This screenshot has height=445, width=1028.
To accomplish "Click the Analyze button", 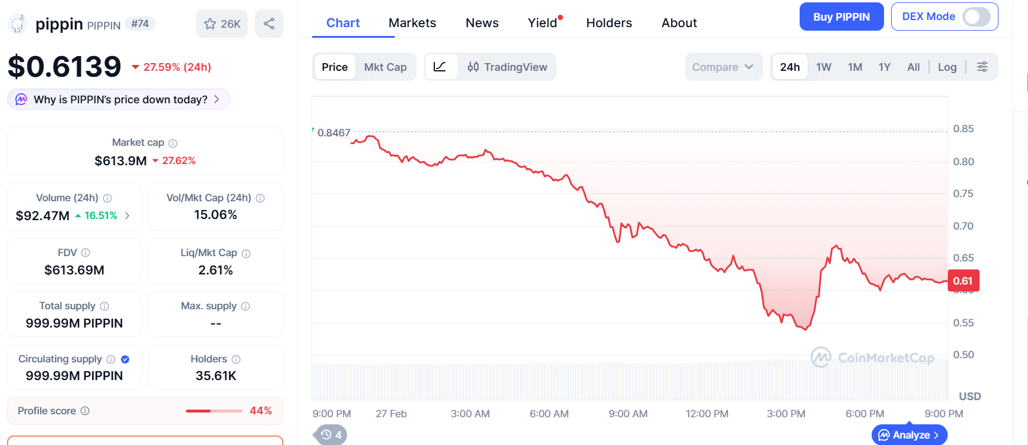I will click(x=909, y=435).
